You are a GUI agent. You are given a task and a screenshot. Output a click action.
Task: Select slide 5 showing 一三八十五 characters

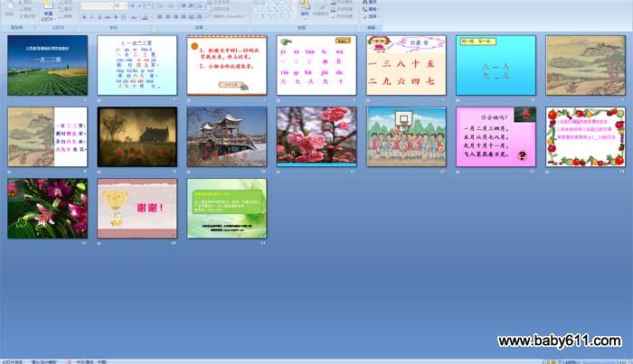pos(406,65)
